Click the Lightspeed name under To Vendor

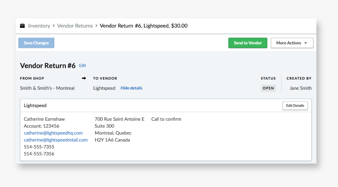(104, 88)
